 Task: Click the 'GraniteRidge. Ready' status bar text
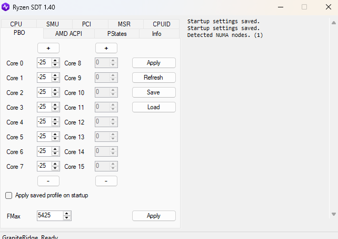tap(30, 237)
